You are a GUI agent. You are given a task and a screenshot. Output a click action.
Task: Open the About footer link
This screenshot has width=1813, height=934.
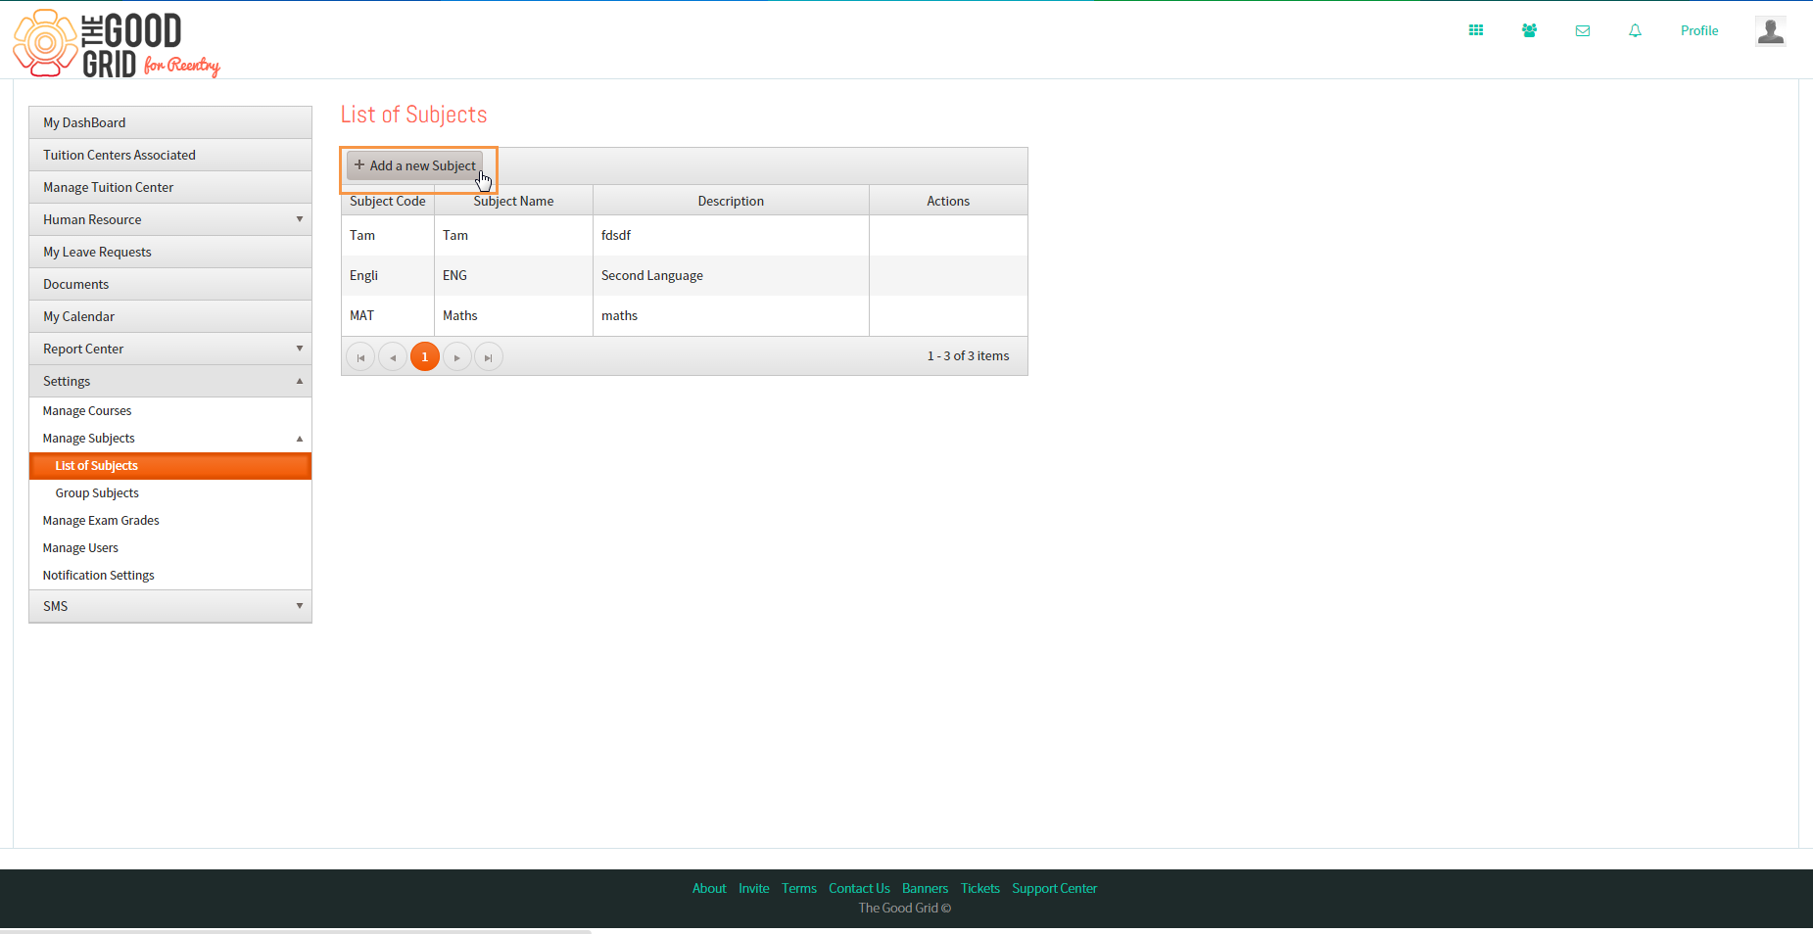[709, 888]
